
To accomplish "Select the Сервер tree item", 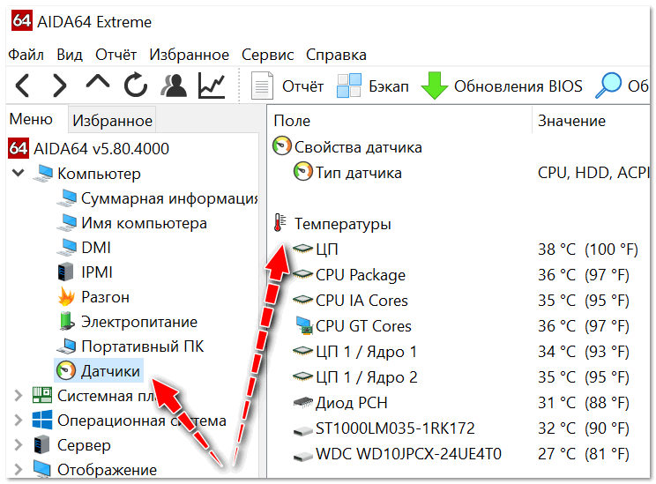I will (84, 445).
